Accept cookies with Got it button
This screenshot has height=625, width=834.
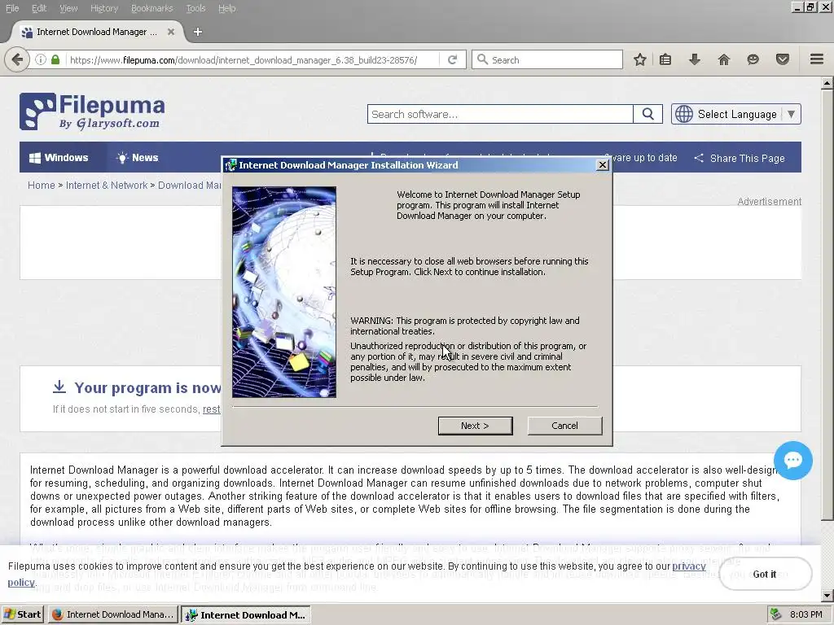point(765,574)
